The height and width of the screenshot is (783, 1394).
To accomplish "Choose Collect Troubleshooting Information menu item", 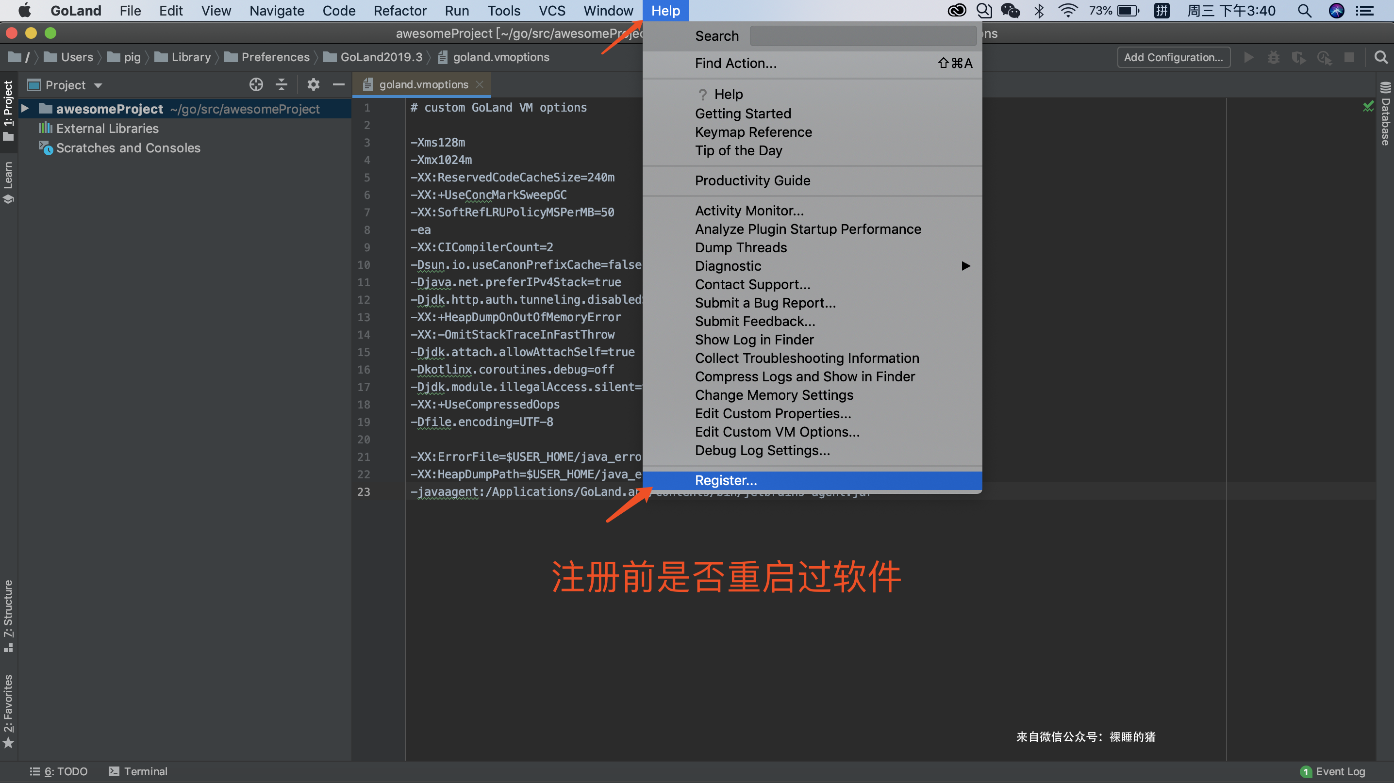I will coord(812,359).
